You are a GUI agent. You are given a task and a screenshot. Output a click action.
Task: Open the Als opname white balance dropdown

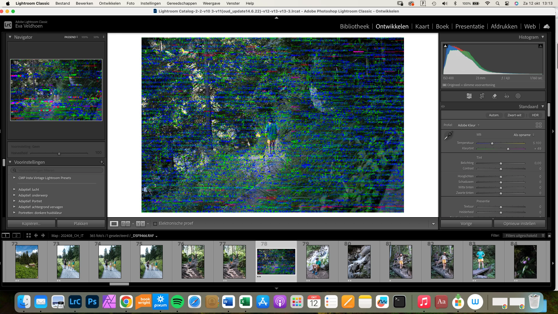[x=524, y=135]
